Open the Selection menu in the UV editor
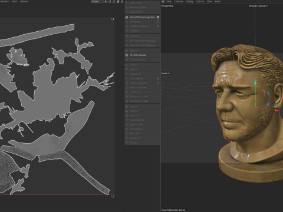This screenshot has width=283, height=212. click(4, 1)
